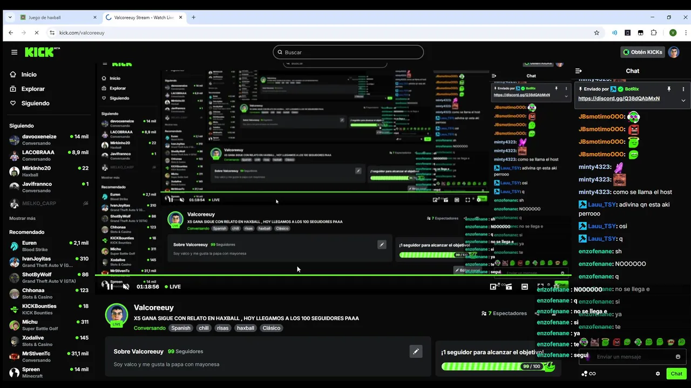Viewport: 691px width, 388px height.
Task: Open the emoji picker in chat input
Action: [678, 357]
